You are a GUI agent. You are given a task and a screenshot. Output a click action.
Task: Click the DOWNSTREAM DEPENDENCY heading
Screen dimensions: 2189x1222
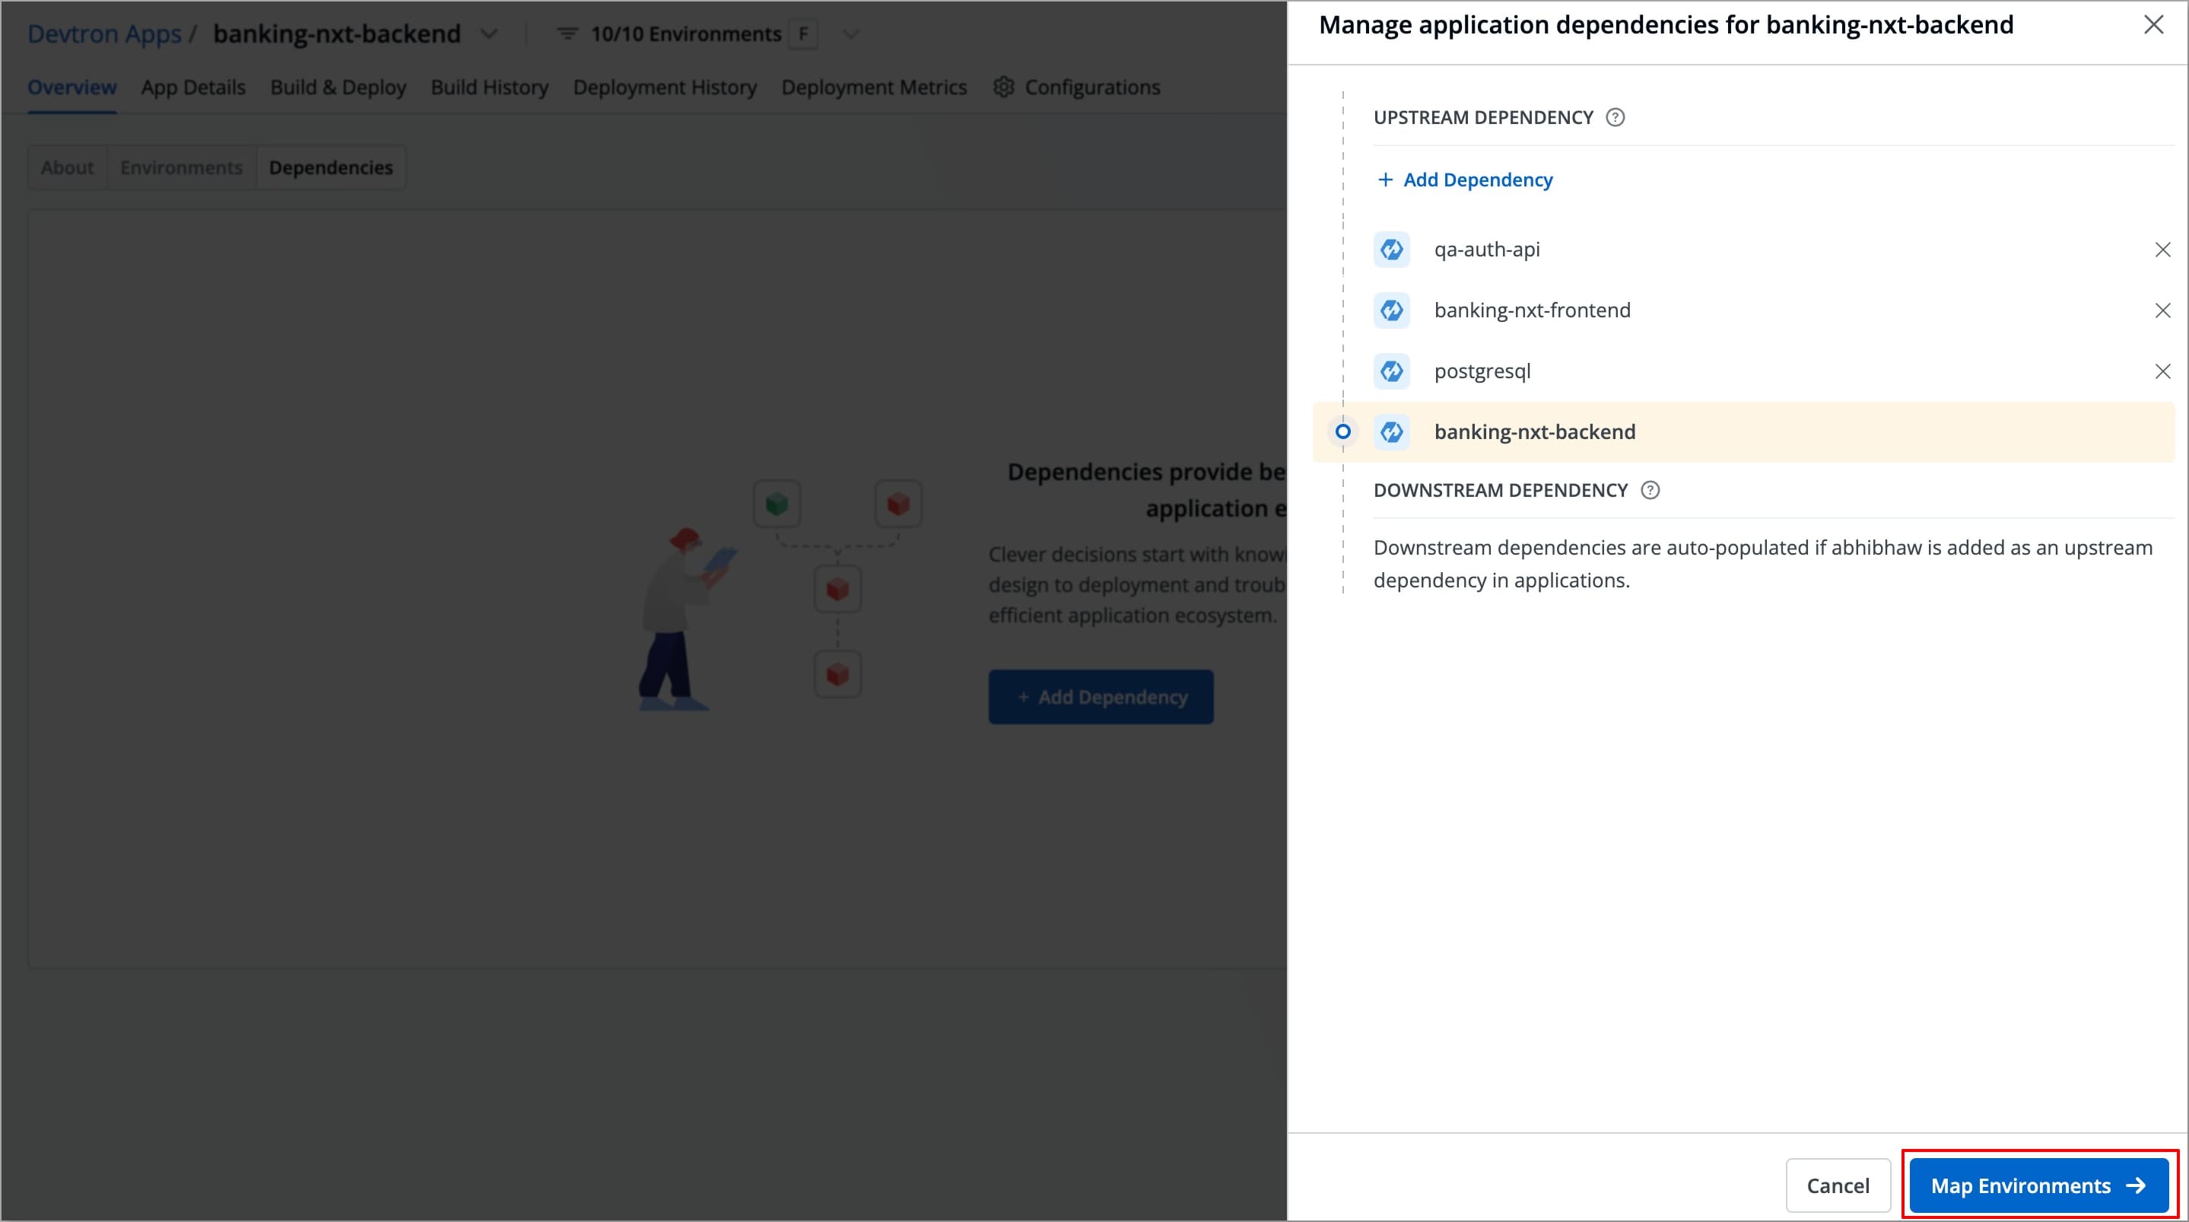1500,490
